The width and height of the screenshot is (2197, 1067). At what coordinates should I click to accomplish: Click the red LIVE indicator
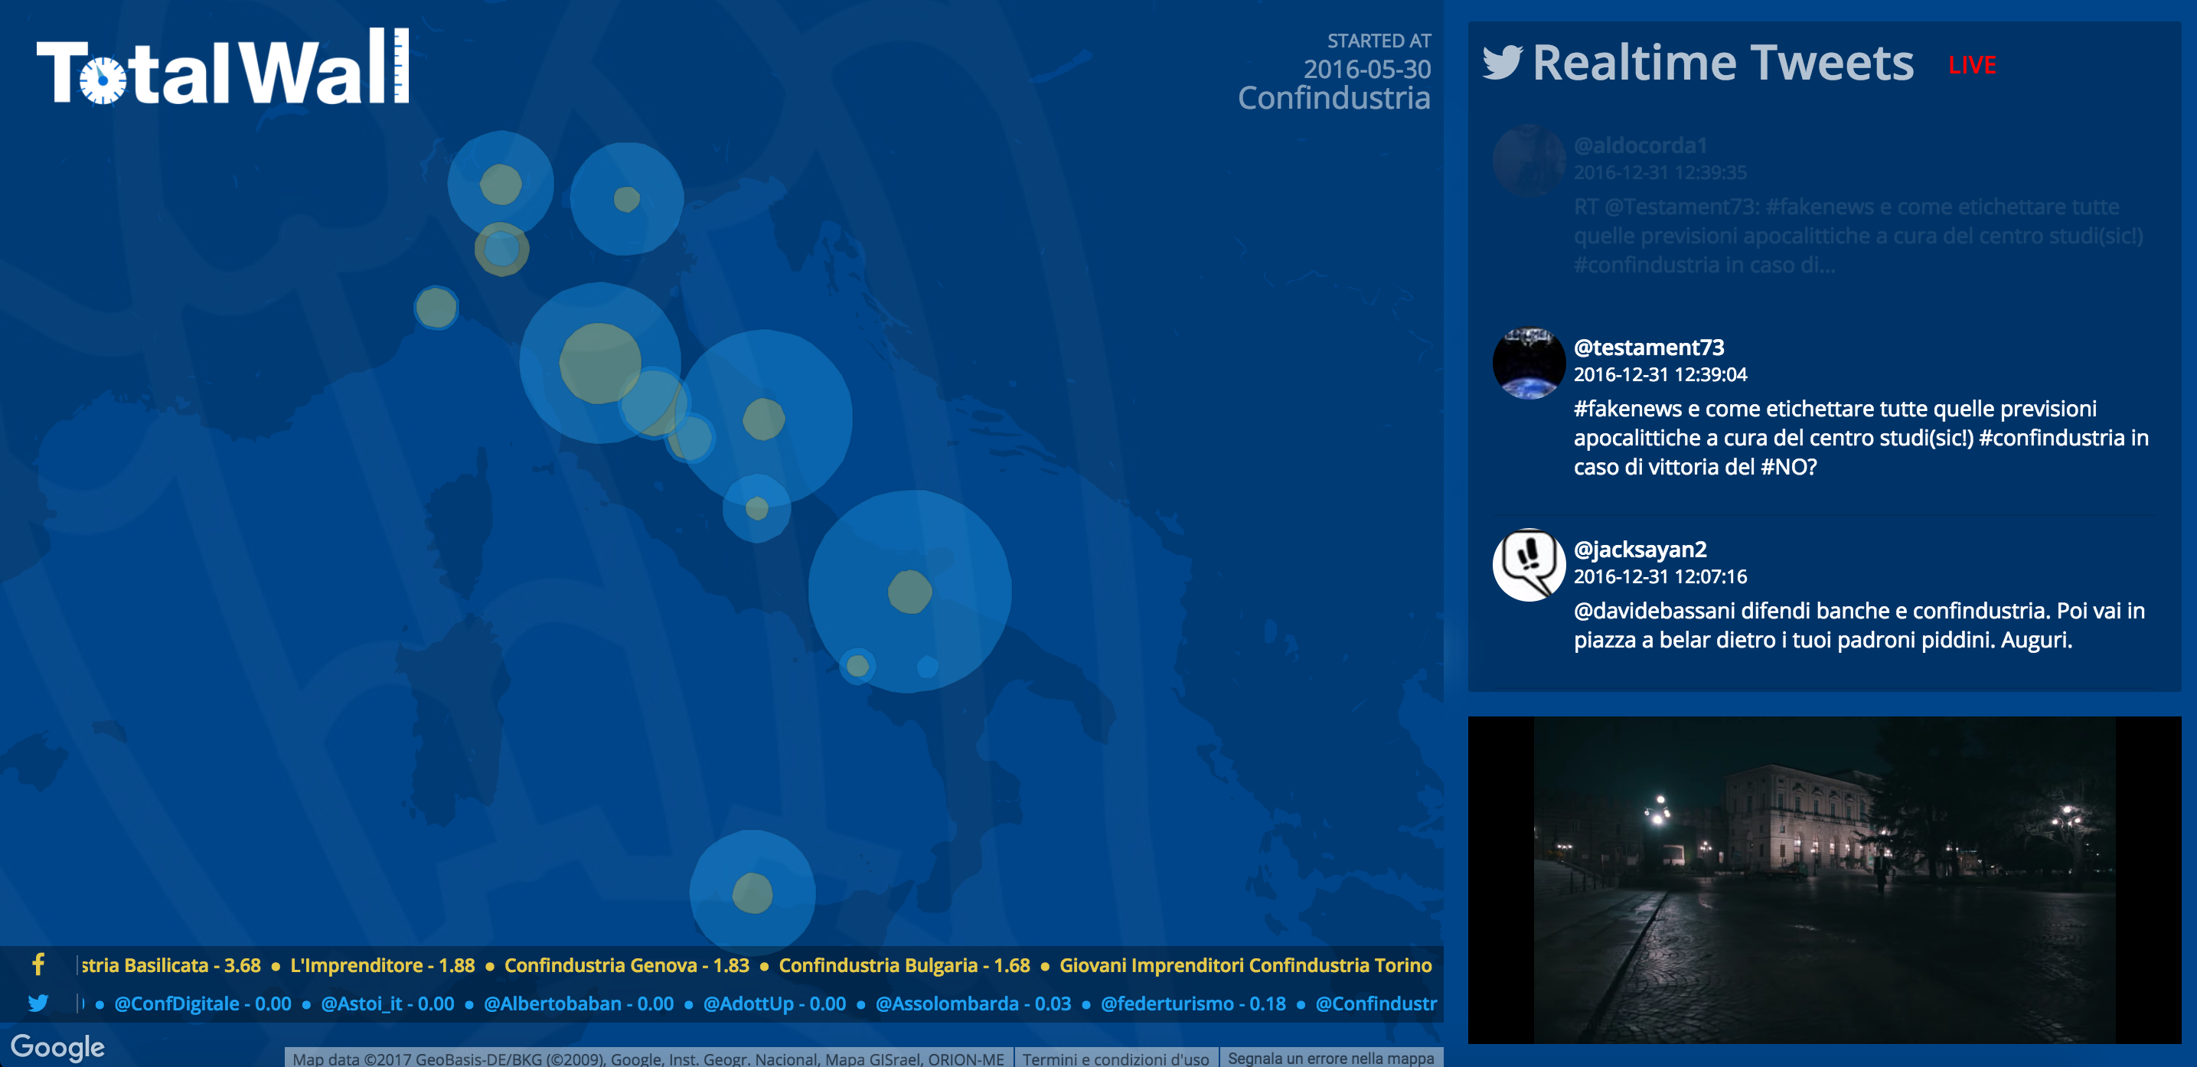(x=1972, y=65)
